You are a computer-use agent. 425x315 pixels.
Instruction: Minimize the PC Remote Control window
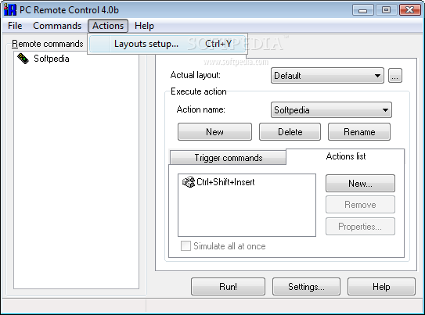[x=362, y=10]
